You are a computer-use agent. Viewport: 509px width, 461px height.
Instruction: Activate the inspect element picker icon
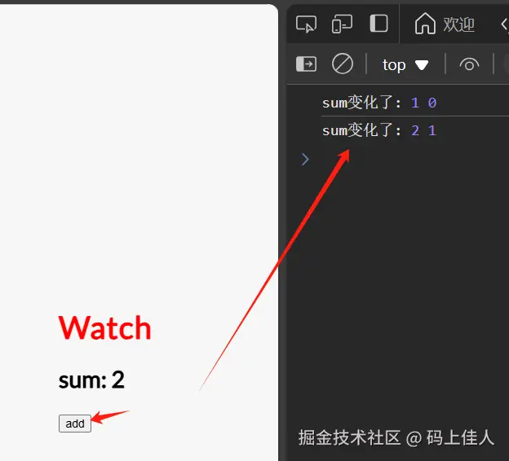(x=306, y=24)
